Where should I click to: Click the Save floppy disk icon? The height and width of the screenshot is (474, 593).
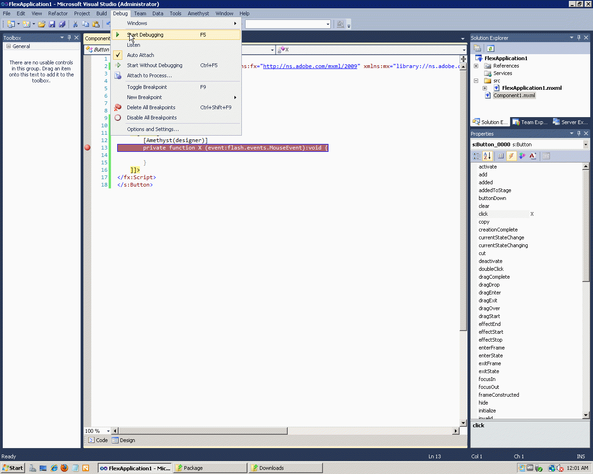[52, 24]
